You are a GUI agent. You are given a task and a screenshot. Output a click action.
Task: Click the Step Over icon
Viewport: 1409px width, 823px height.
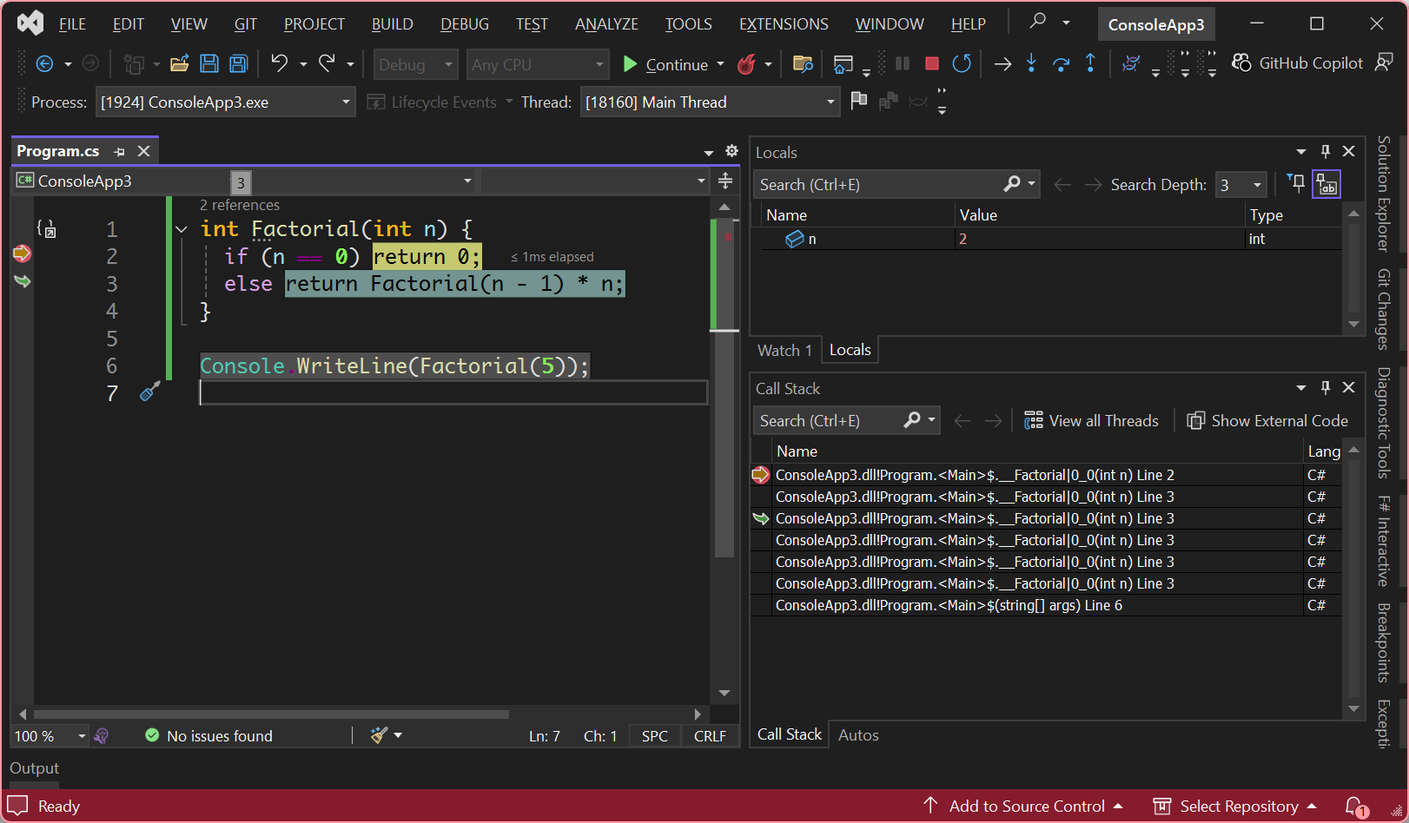[x=1061, y=63]
